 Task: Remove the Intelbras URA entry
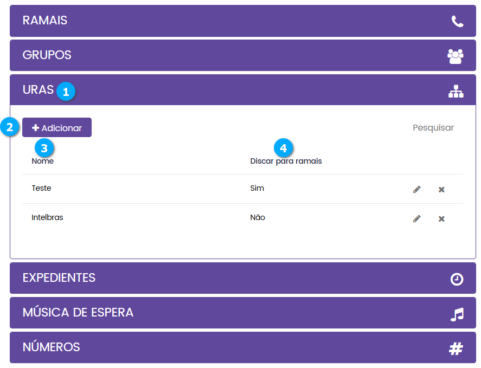[441, 218]
